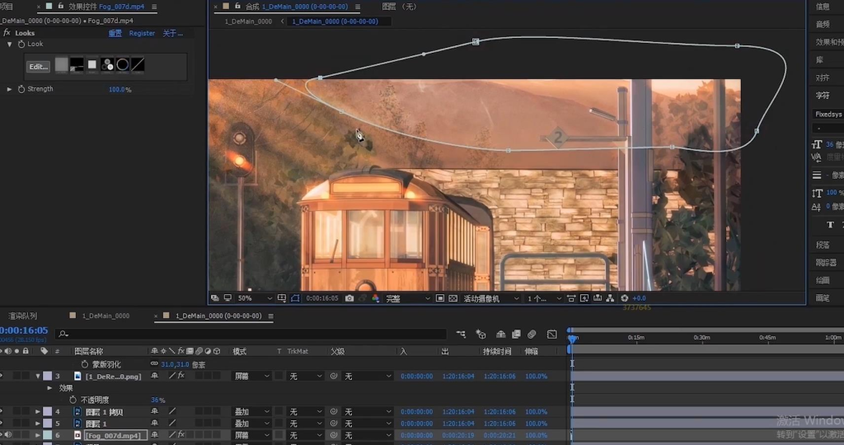The height and width of the screenshot is (445, 844).
Task: Open the composition mini-flowchart icon
Action: [461, 334]
